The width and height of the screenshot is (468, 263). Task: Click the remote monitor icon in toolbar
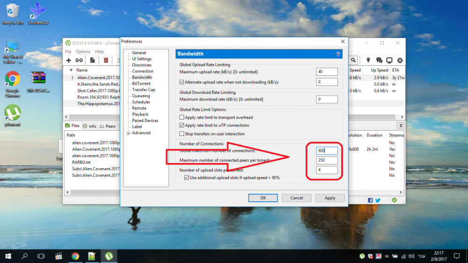point(389,60)
